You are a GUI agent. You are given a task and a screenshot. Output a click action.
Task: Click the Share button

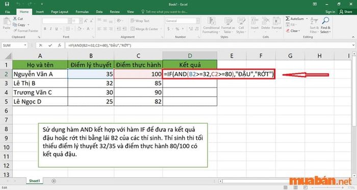(x=346, y=12)
